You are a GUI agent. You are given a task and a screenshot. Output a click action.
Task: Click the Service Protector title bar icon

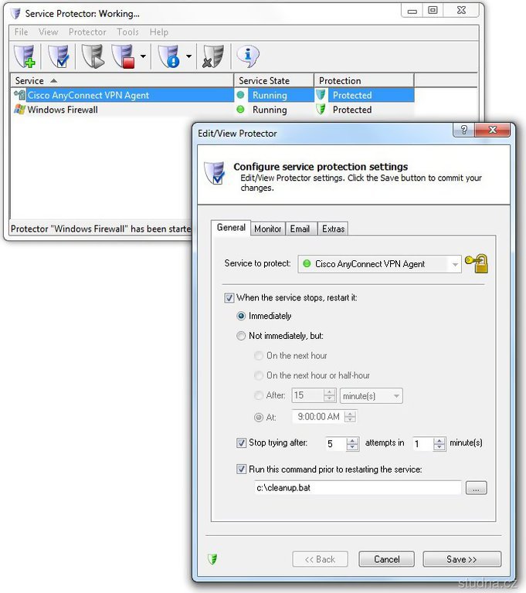point(15,14)
